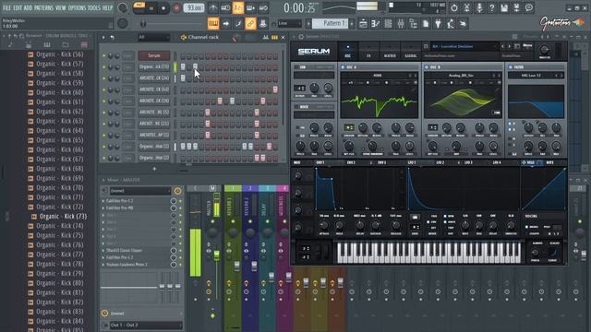
Task: Switch to Serum OSC tab
Action: 347,52
